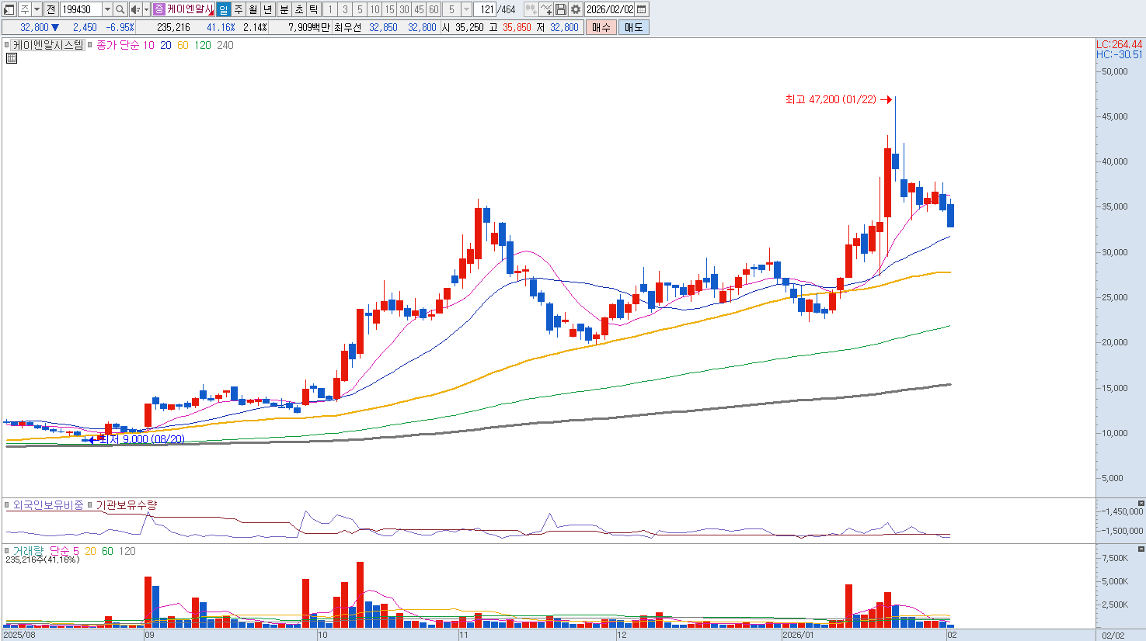Click the add indicator line-chart icon

546,9
